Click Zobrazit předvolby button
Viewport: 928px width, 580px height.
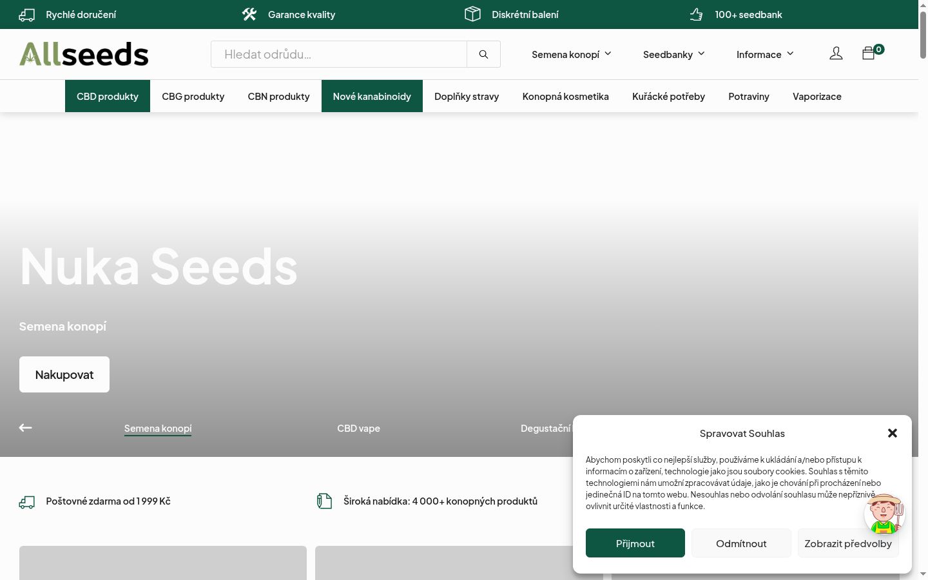848,543
